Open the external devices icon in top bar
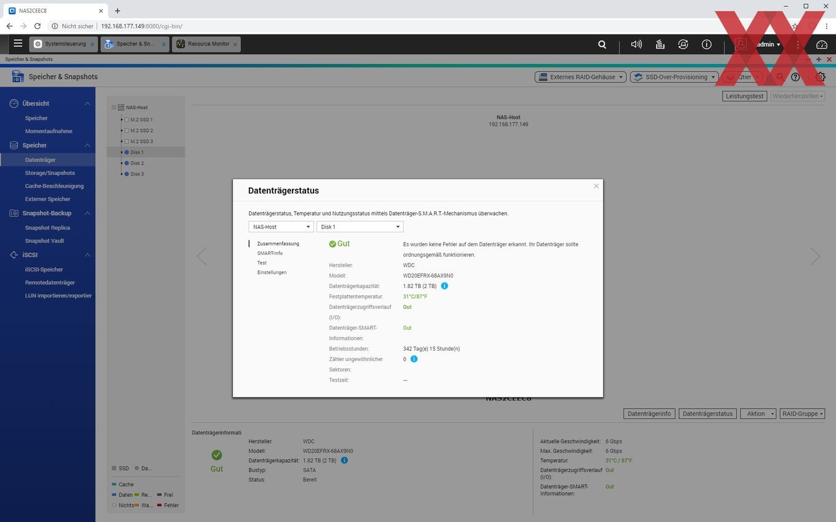This screenshot has width=836, height=522. tap(683, 44)
